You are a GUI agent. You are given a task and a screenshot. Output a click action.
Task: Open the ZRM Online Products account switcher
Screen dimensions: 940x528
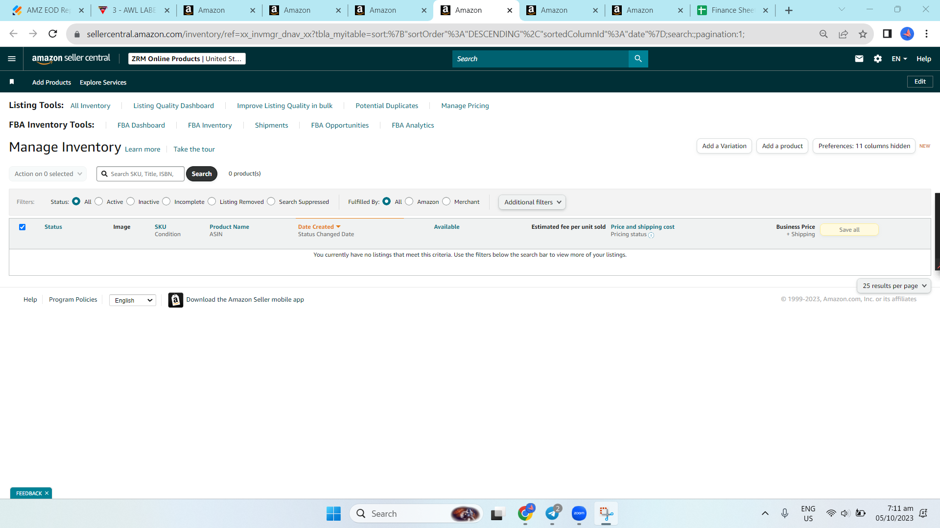[x=187, y=59]
